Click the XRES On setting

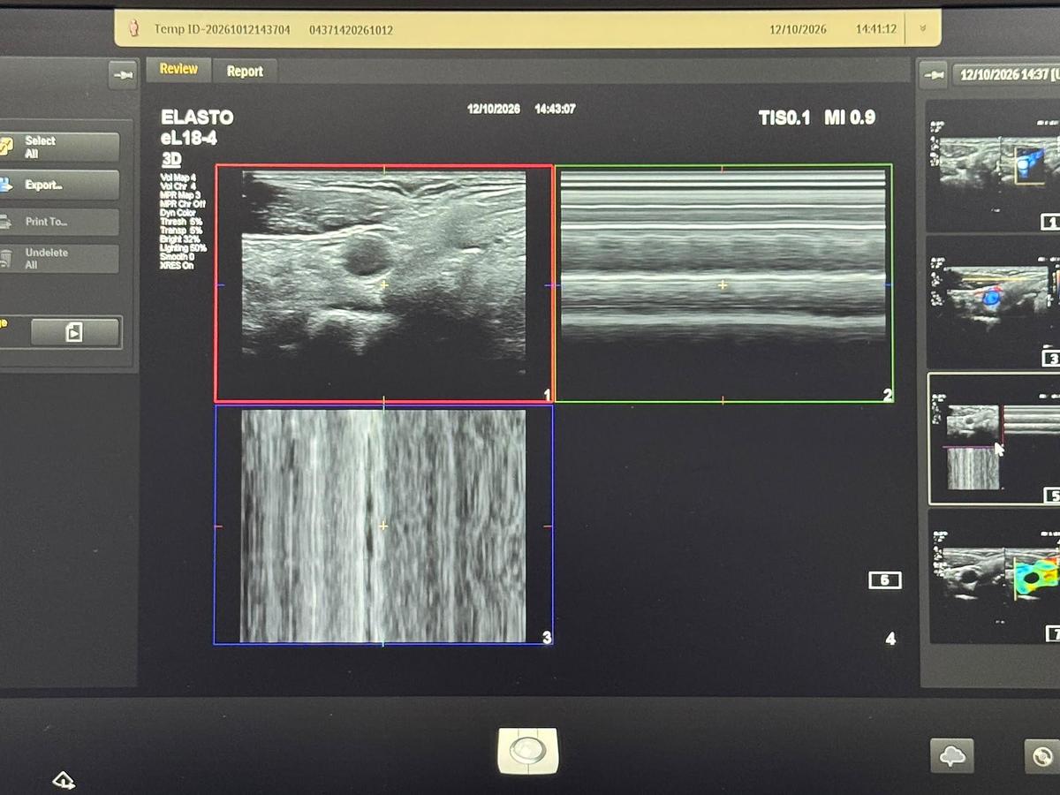178,265
